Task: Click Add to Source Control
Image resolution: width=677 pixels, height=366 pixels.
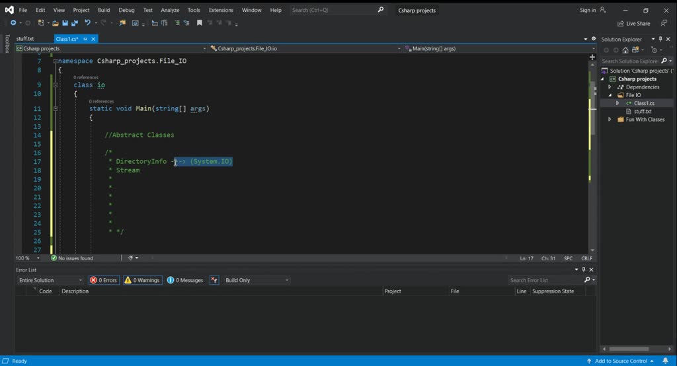Action: 621,361
